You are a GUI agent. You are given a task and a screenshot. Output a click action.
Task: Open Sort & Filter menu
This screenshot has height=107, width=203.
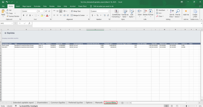click(x=172, y=13)
